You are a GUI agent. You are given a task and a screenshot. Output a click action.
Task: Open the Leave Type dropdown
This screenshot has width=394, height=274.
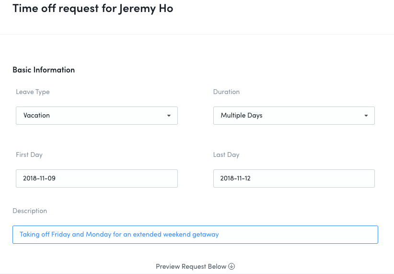(97, 116)
